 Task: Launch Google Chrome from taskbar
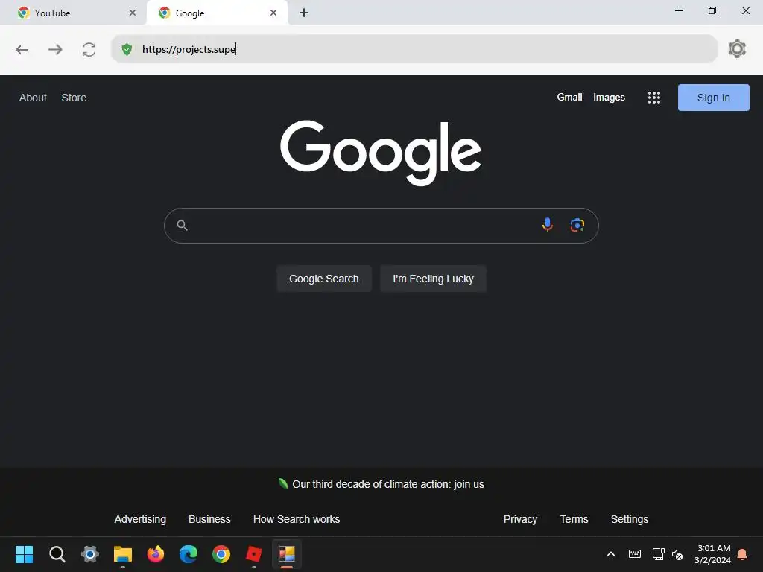[221, 554]
